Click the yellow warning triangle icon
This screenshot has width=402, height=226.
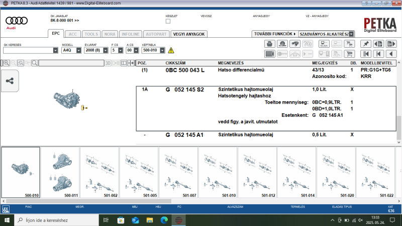click(171, 50)
